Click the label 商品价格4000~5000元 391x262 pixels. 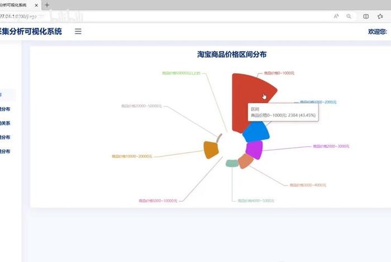pos(256,201)
